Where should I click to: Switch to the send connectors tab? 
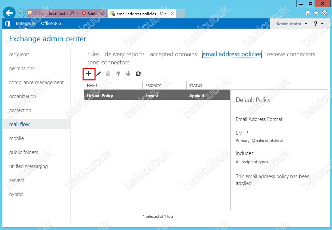pos(108,62)
